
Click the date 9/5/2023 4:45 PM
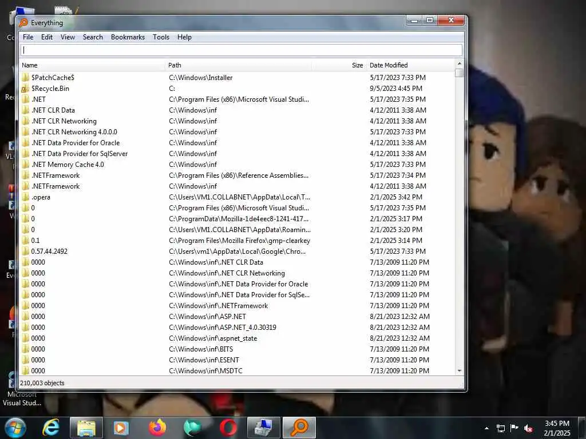click(x=396, y=89)
